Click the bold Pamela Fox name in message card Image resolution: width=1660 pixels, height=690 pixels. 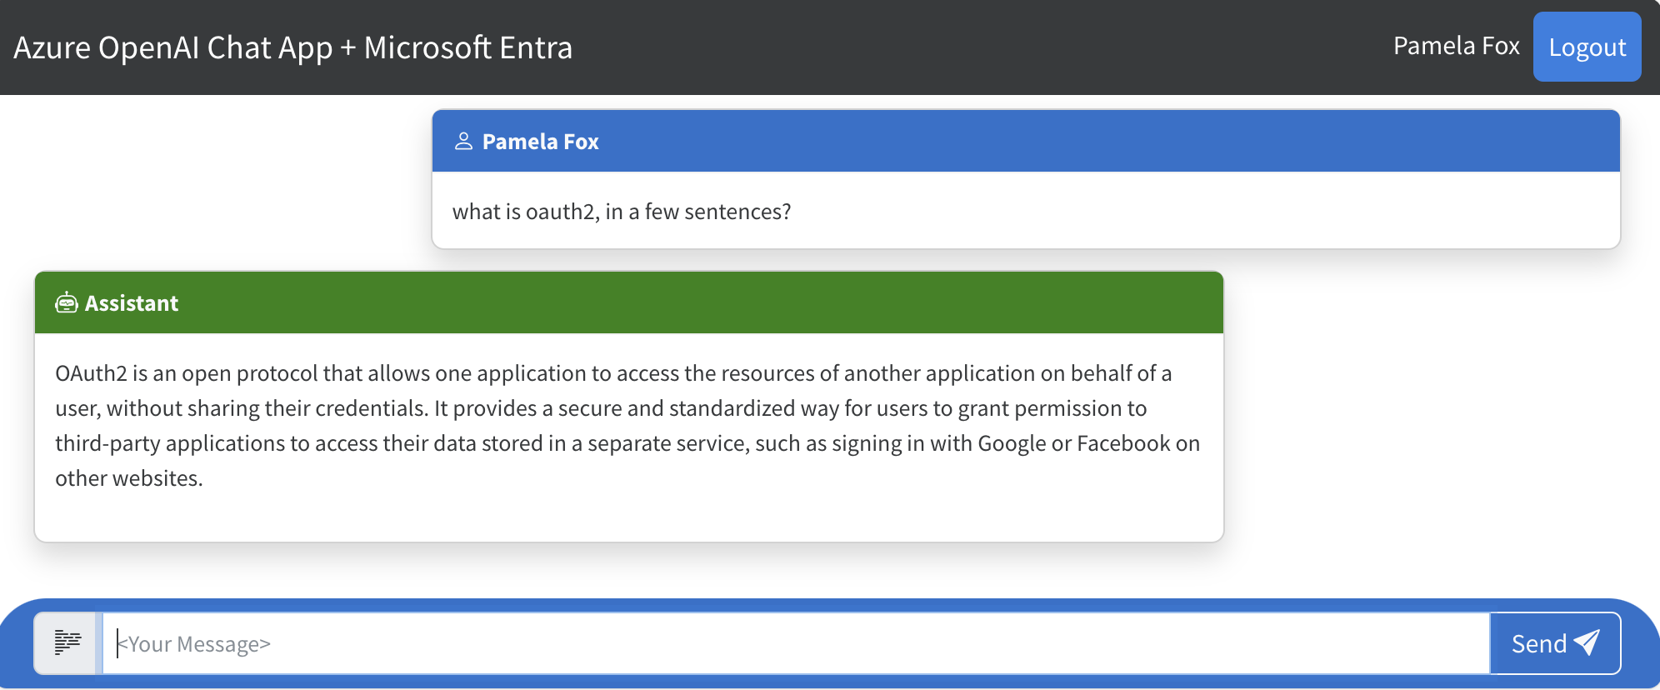(x=540, y=142)
